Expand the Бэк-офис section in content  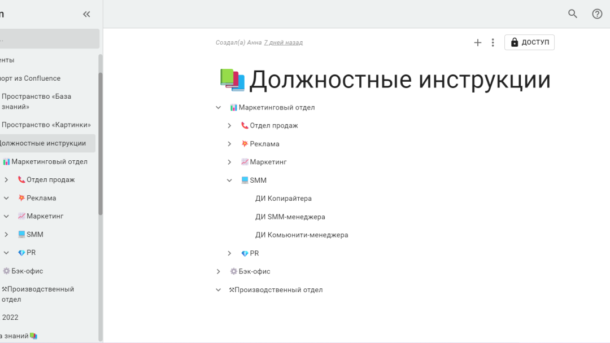218,271
